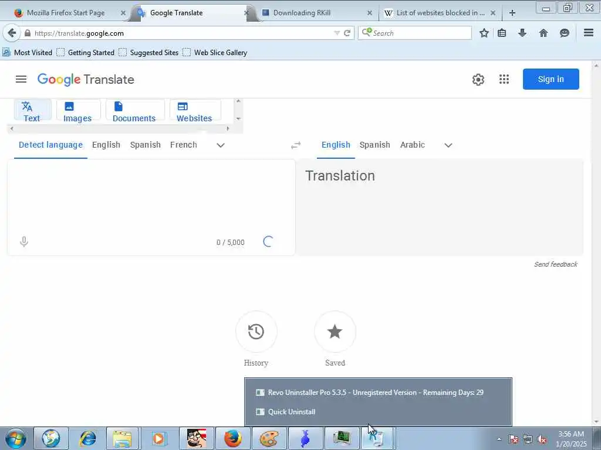This screenshot has width=601, height=450.
Task: Click the network tray icon
Action: [x=528, y=439]
